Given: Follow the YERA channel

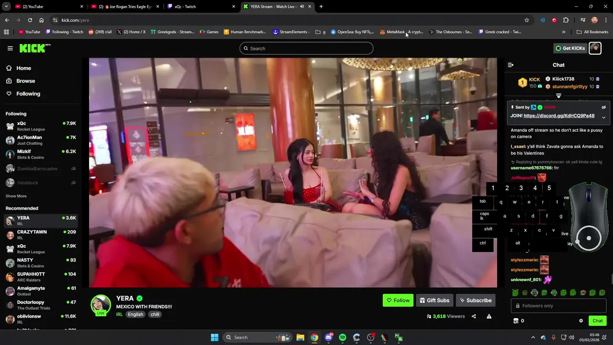Looking at the screenshot, I should coord(398,300).
